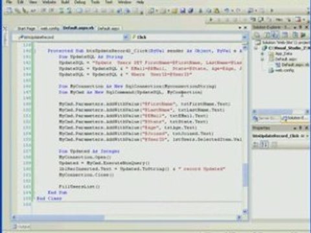Open the Debug menu

pyautogui.click(x=80, y=2)
